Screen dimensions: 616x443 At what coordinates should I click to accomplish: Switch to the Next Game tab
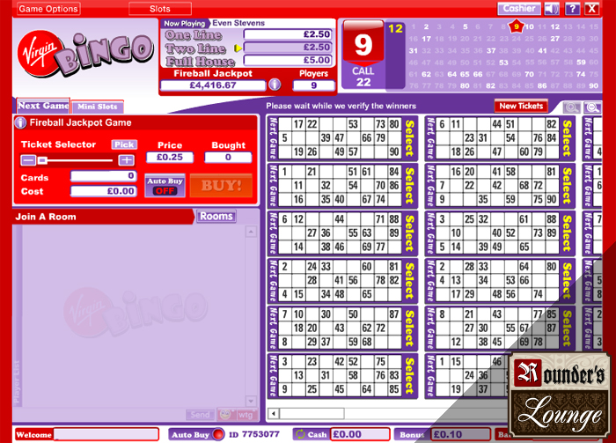43,106
